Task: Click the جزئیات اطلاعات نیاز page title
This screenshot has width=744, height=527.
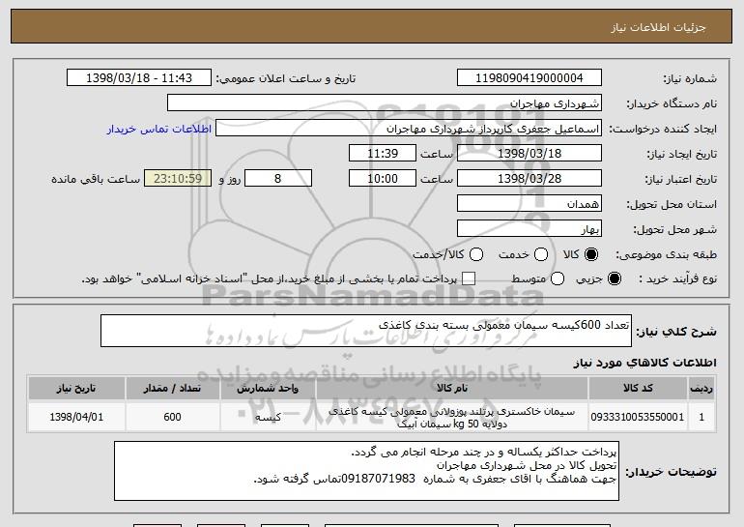Action: (x=658, y=27)
